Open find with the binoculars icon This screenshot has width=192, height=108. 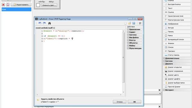coord(49,23)
